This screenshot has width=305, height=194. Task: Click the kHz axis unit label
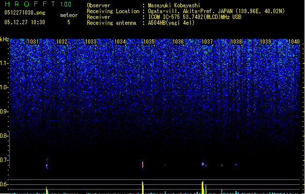pyautogui.click(x=4, y=39)
